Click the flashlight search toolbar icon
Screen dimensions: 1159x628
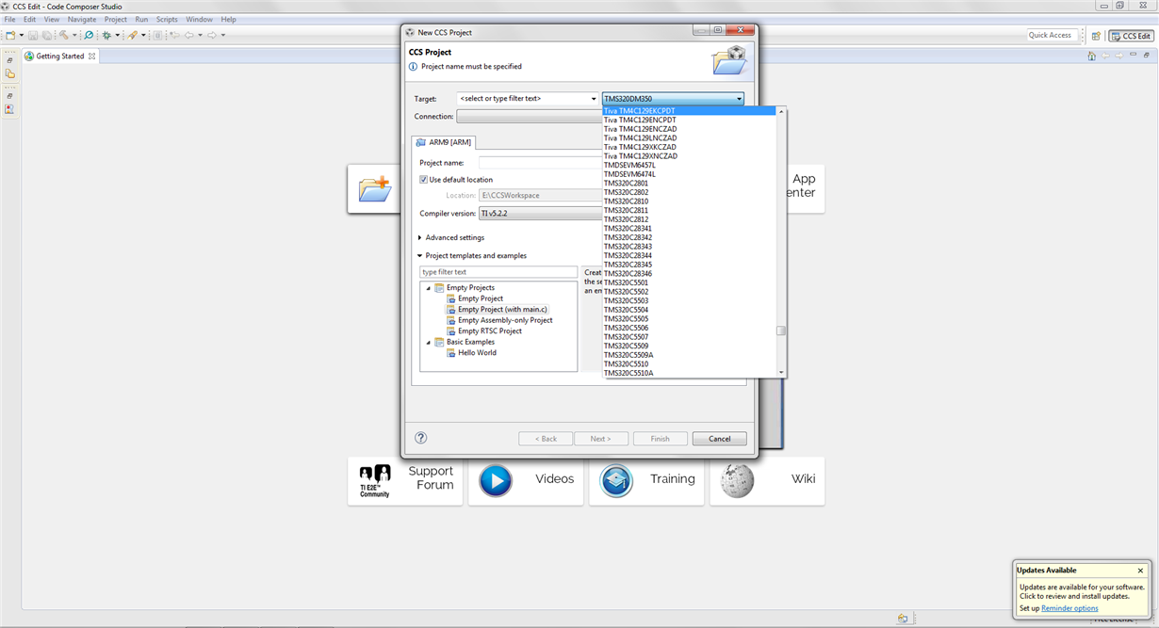click(133, 35)
